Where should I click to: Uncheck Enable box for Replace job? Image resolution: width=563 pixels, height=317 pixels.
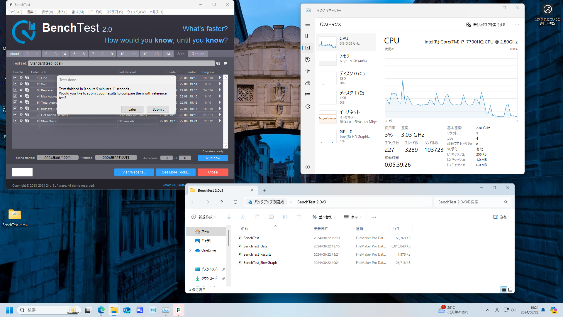pos(15,90)
